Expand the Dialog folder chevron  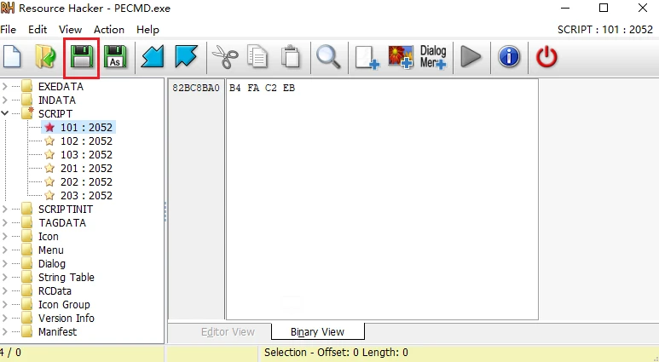click(4, 264)
